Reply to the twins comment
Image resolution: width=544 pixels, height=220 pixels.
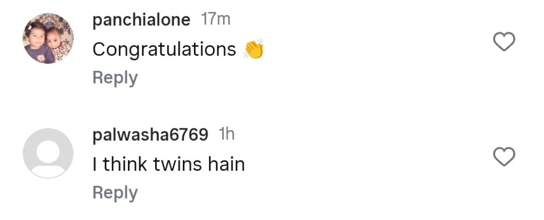pos(115,193)
